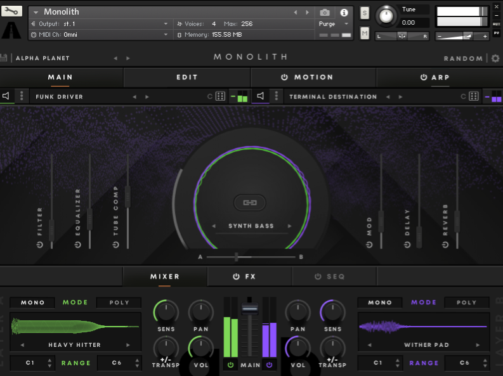Viewport: 503px width, 376px height.
Task: Toggle the MOTION power icon
Action: pyautogui.click(x=284, y=77)
